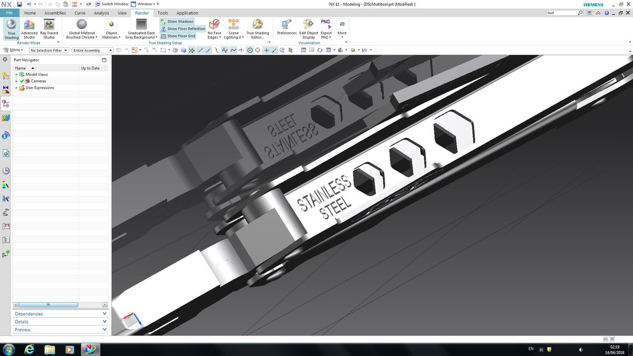This screenshot has height=356, width=633.
Task: Toggle Show Floor Reflection option
Action: click(x=183, y=29)
